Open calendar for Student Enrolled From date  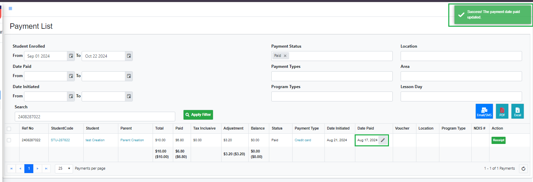tap(71, 56)
